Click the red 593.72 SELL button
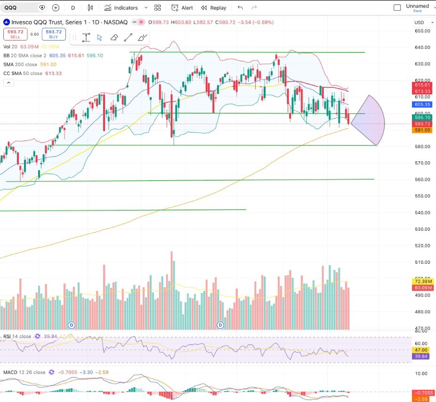This screenshot has height=402, width=436. point(15,34)
